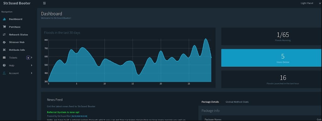Open the Purchase shopping cart icon
The height and width of the screenshot is (121, 322).
4,27
